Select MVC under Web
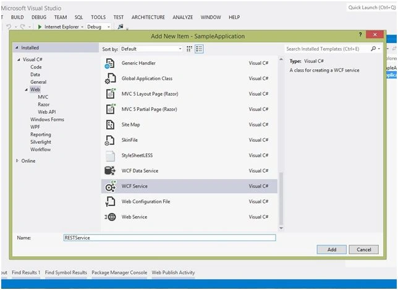The image size is (398, 290). click(x=43, y=97)
